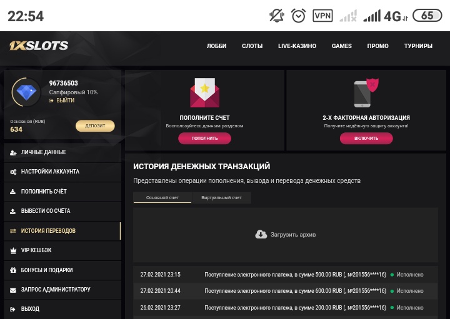Click the Сапфировый 10% level text
The image size is (450, 319).
click(x=73, y=92)
